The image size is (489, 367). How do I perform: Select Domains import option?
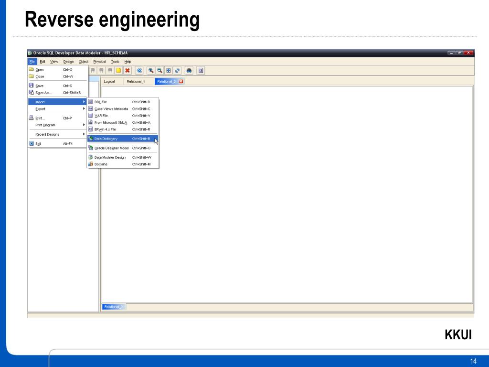123,164
